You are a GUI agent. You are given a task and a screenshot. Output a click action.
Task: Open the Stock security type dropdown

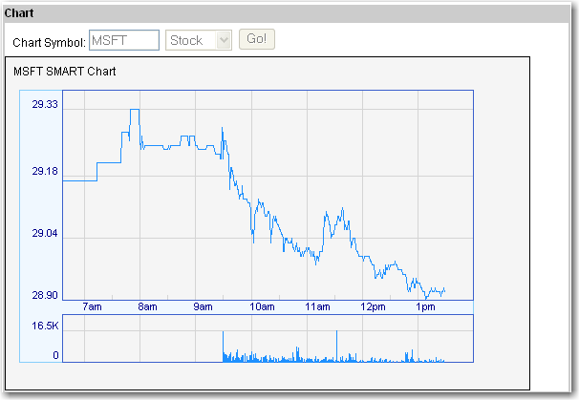(199, 40)
